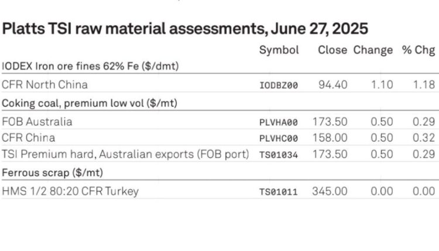
Task: Click the PLVHC00 symbol code
Action: (x=279, y=138)
